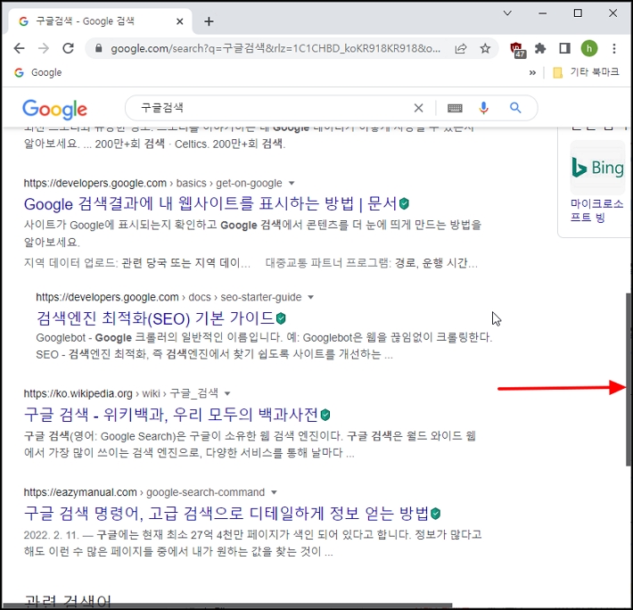Open 'Google 검색결과에 내 웹사이트를 표시하는 방법' result
Screen dimensions: 633x610
pos(210,204)
